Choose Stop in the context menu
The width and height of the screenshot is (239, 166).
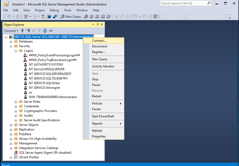pos(103,79)
